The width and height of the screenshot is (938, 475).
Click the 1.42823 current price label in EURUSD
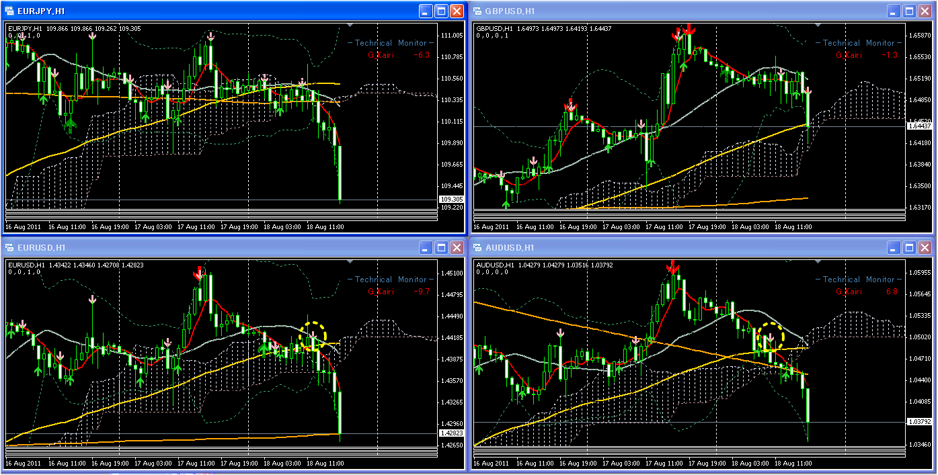pos(450,433)
